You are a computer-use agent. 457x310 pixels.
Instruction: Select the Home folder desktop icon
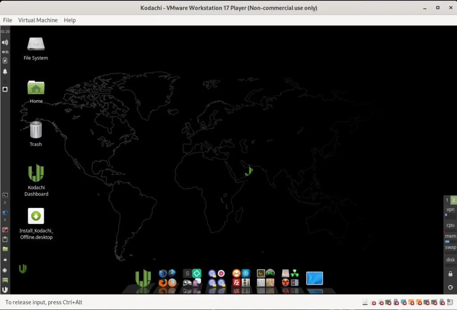tap(36, 92)
